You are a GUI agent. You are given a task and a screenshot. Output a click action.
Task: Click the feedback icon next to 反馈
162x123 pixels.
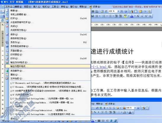(x=91, y=7)
